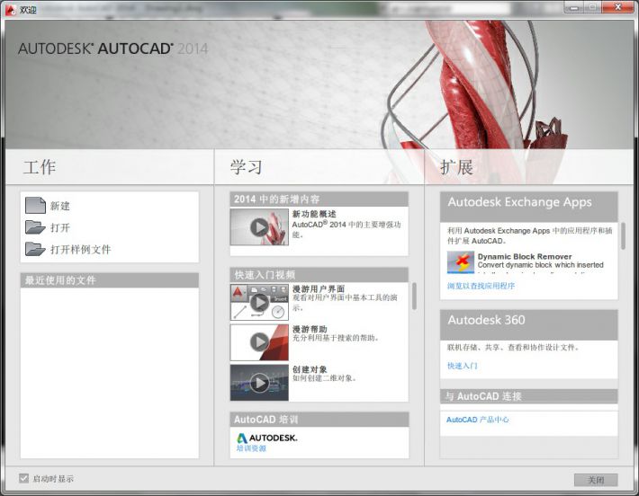Play the 新功能概述 overview video
The height and width of the screenshot is (496, 639).
259,227
